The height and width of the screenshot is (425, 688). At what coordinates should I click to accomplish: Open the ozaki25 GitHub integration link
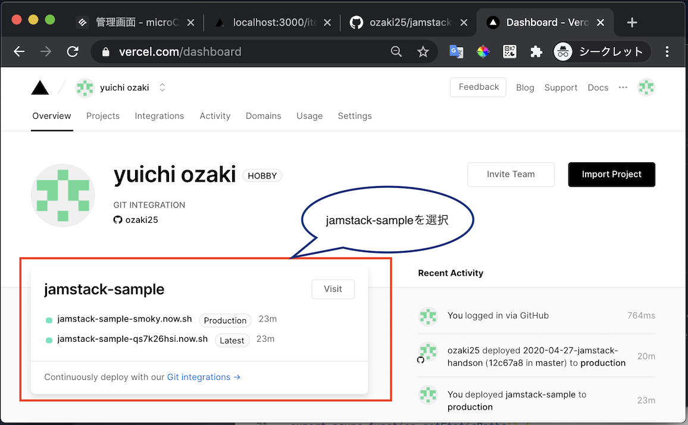(136, 219)
